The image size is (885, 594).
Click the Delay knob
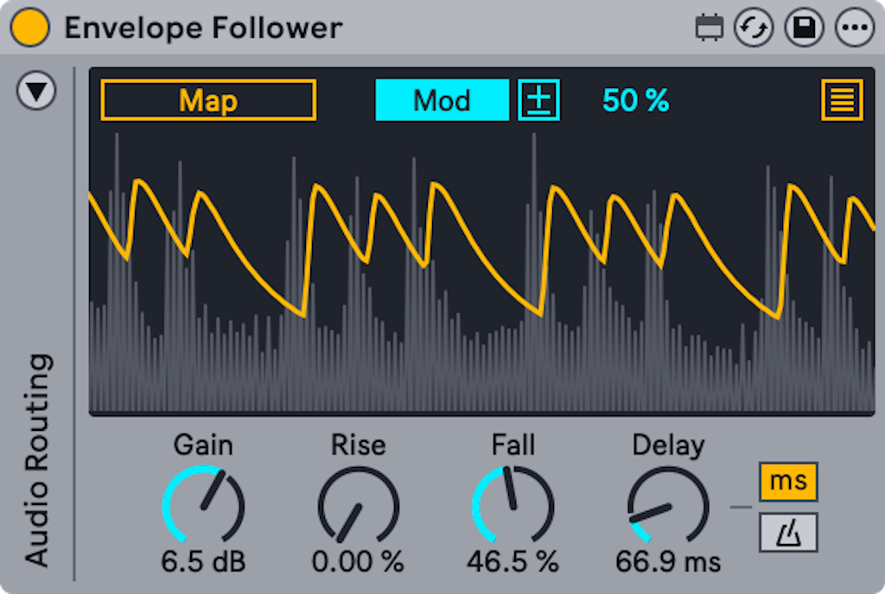[668, 505]
